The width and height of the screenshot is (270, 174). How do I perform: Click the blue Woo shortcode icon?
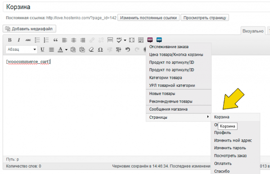pos(159,40)
